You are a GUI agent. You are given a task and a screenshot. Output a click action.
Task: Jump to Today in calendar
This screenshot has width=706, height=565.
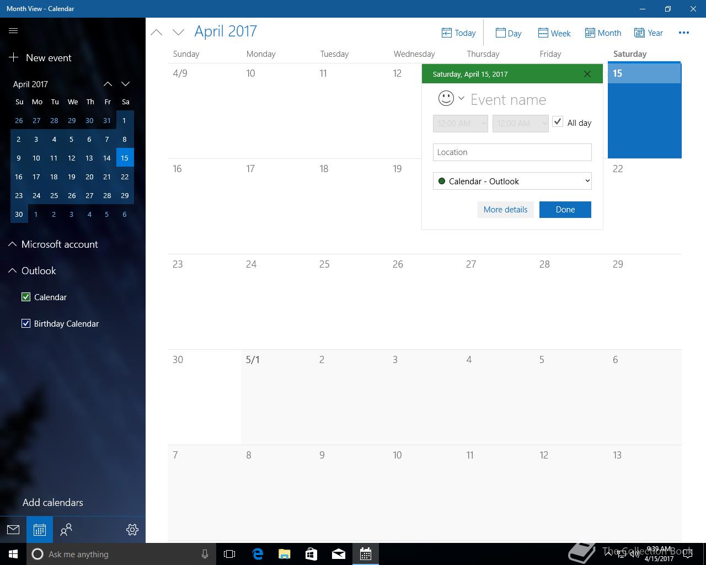[459, 33]
